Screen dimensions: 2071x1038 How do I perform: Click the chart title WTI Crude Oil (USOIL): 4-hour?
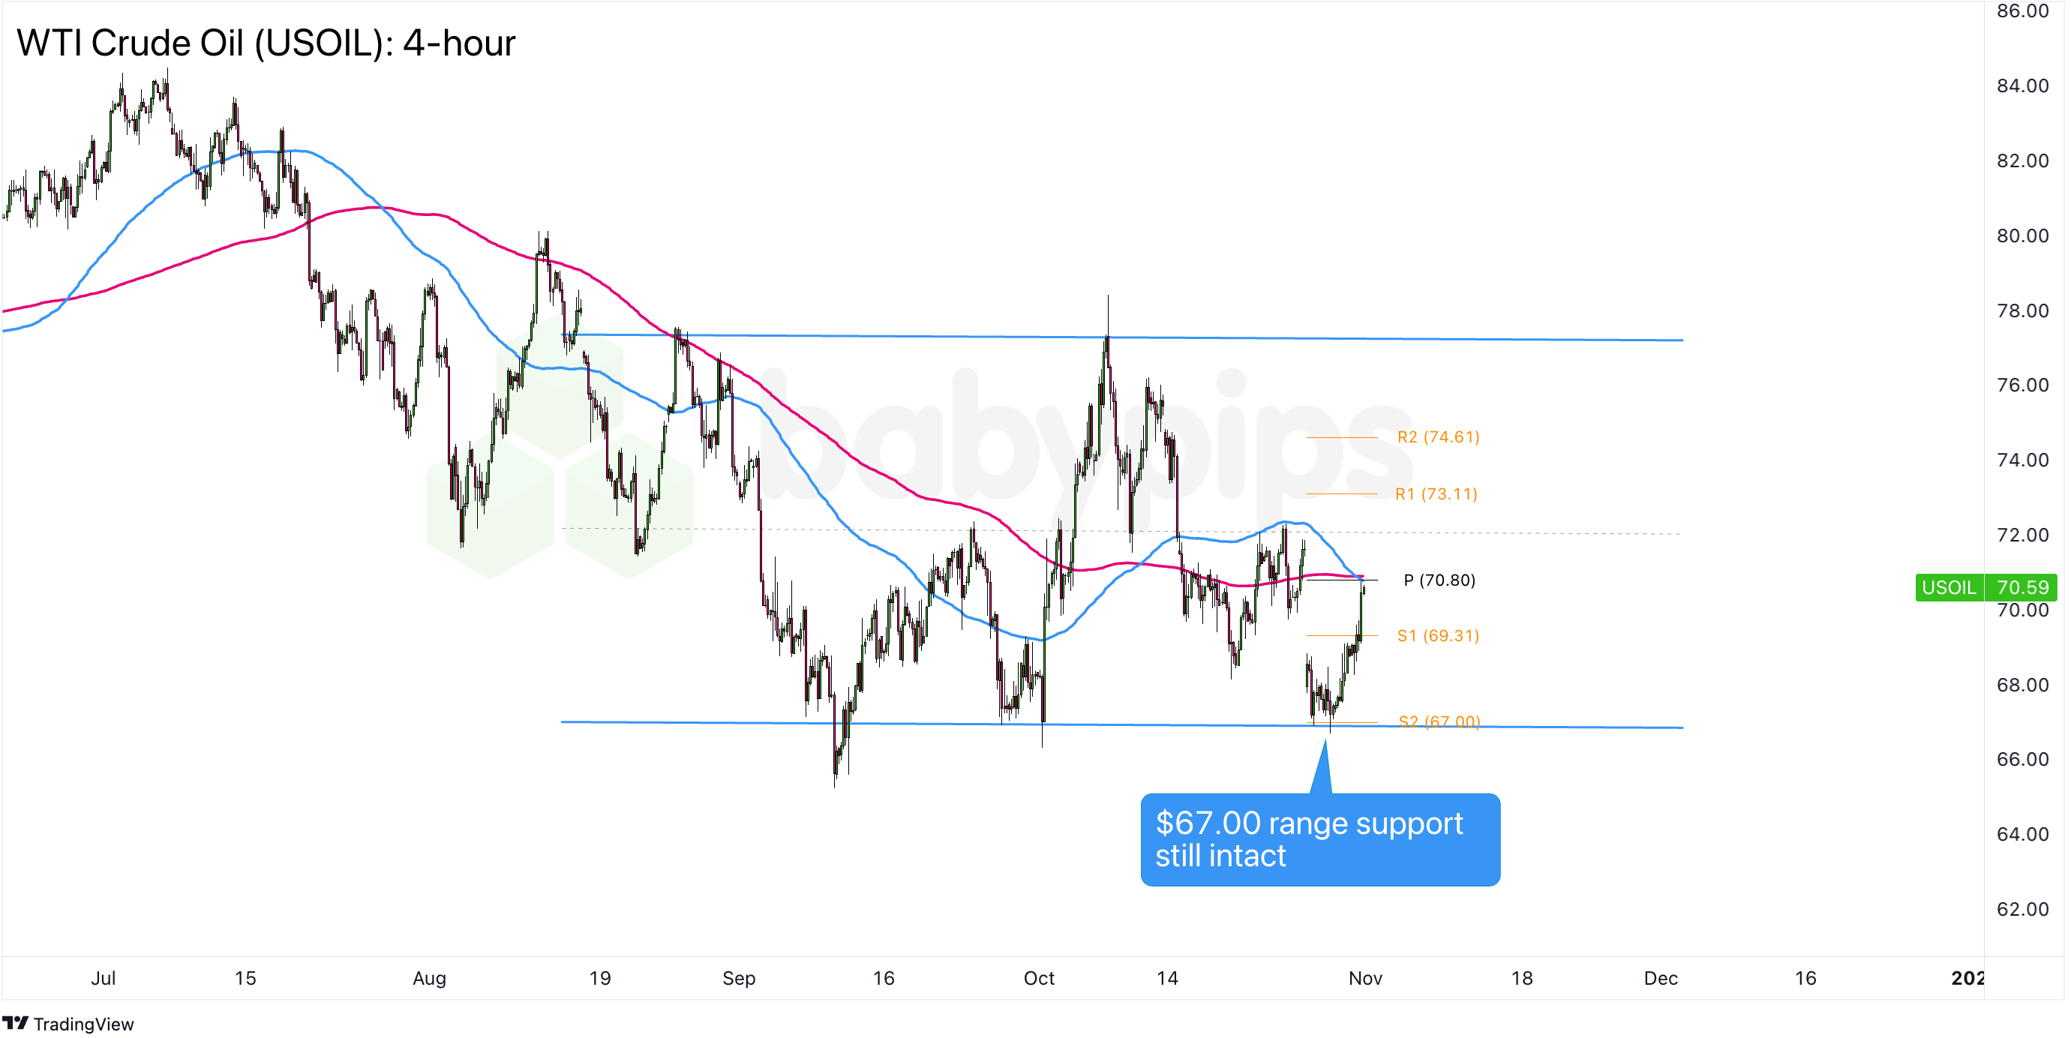point(266,43)
